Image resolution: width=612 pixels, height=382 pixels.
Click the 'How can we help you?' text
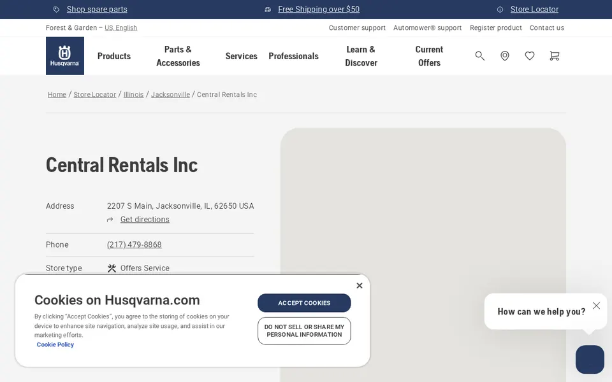point(541,311)
